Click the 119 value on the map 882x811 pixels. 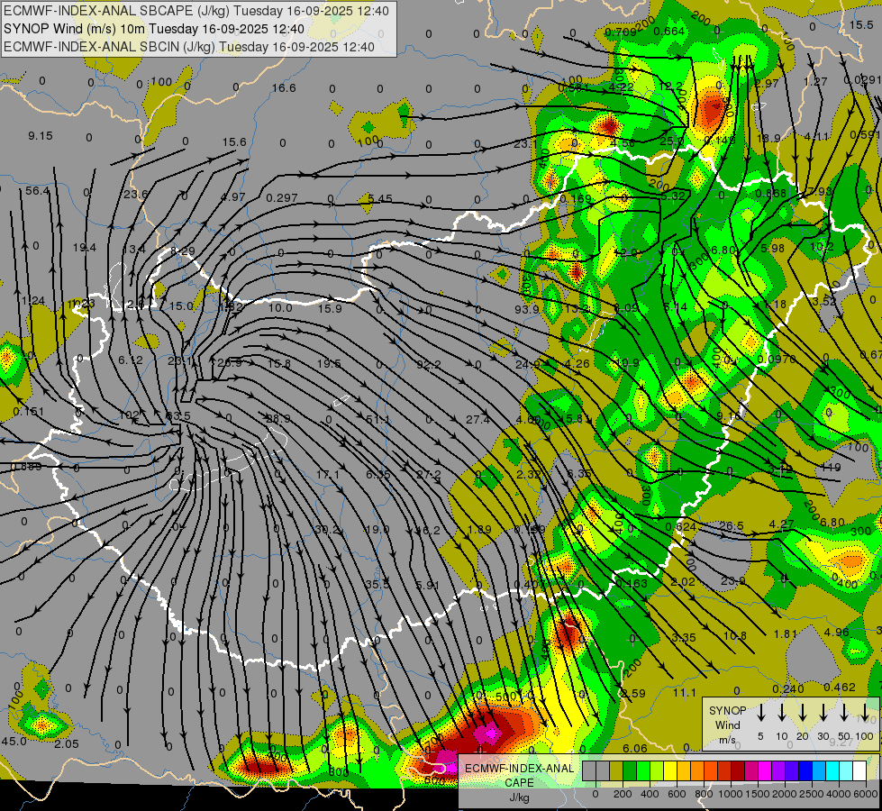tap(831, 467)
